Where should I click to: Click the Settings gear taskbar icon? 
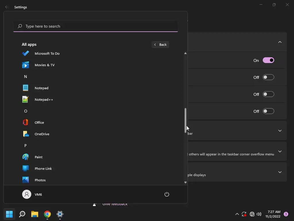click(x=60, y=214)
